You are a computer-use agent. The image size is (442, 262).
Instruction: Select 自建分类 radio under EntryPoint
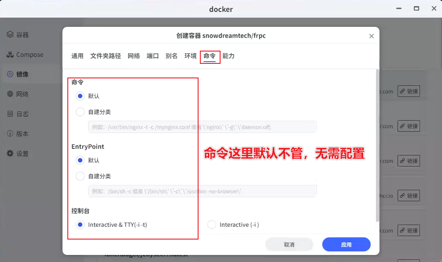pos(80,176)
